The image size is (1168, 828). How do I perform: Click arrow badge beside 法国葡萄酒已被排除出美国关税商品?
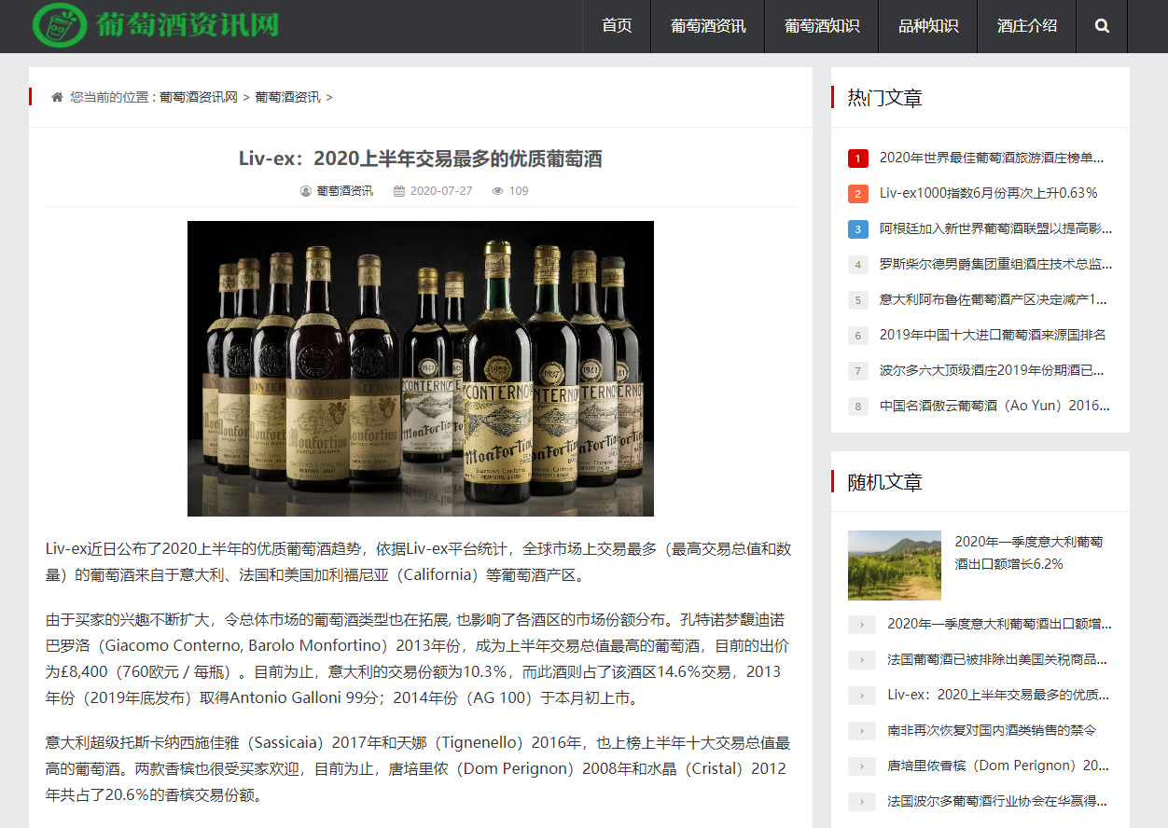point(862,660)
